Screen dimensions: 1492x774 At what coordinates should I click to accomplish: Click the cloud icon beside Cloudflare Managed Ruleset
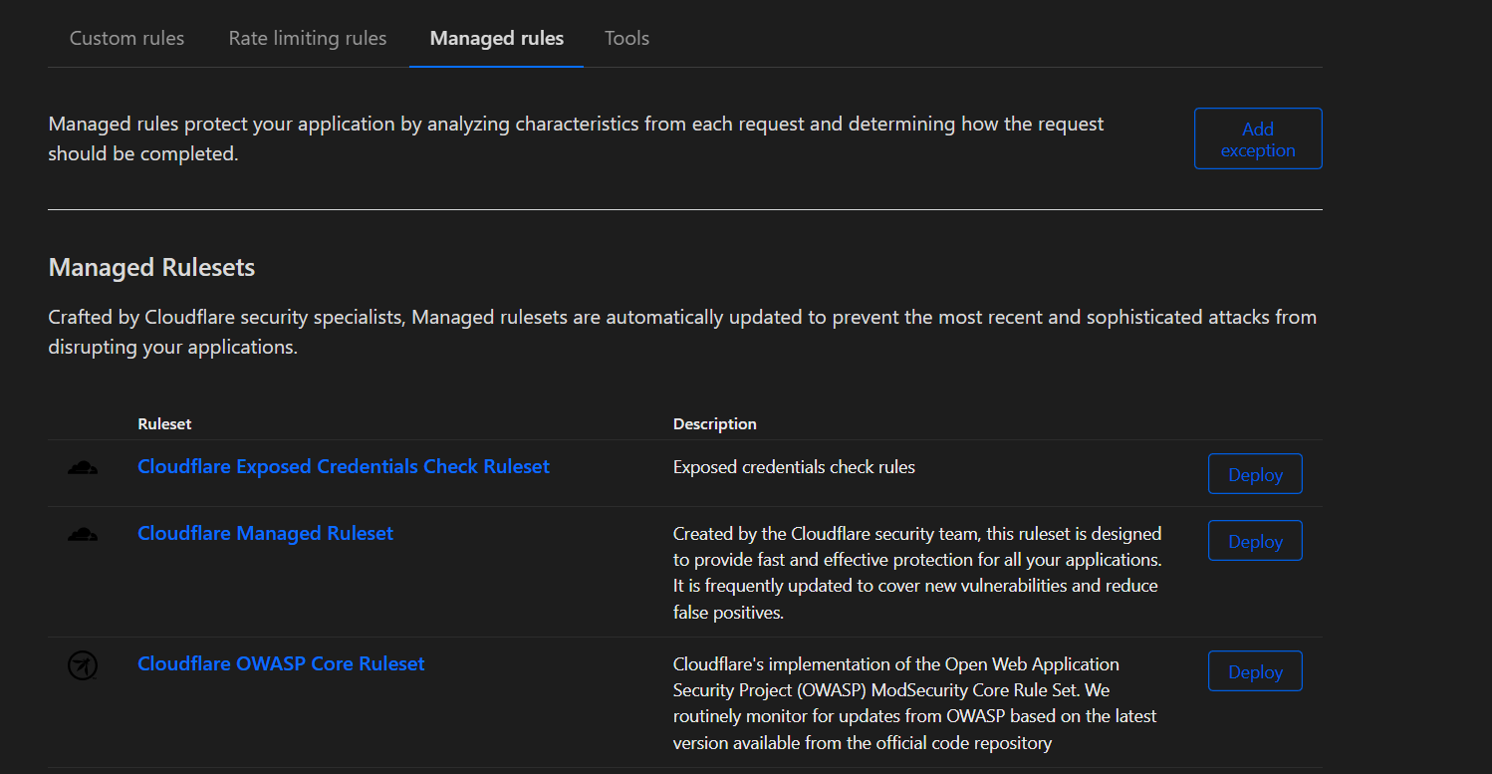coord(83,535)
